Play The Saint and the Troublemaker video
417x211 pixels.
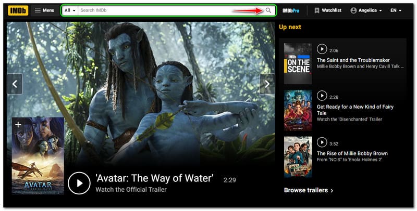322,49
